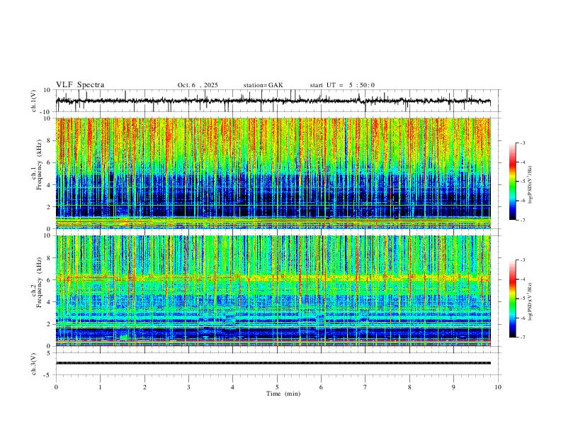Click the ch.2 "Frequency (kHz)" axis title
The width and height of the screenshot is (561, 434).
pos(39,282)
